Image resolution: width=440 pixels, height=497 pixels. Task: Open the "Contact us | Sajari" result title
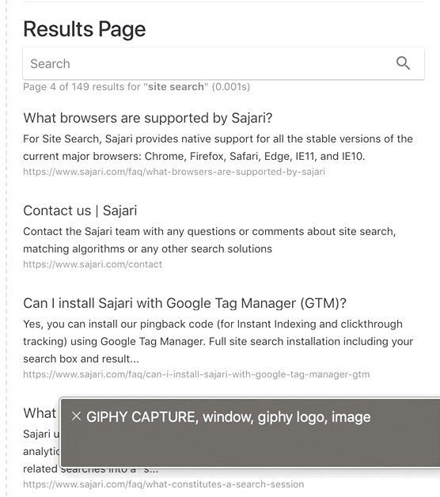click(80, 211)
